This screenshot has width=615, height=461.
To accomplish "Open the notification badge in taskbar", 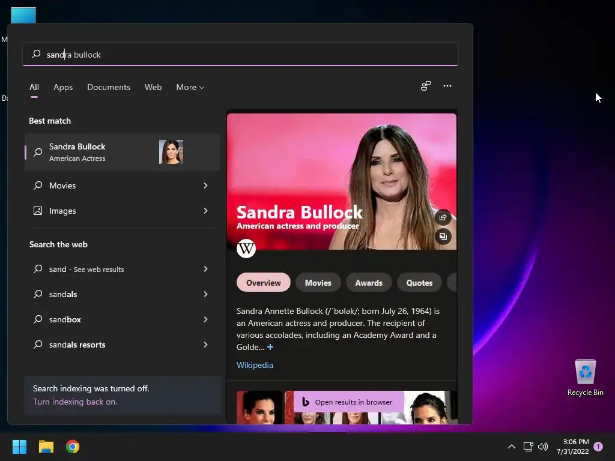I will click(598, 447).
